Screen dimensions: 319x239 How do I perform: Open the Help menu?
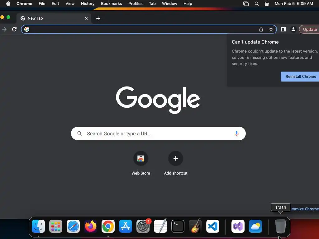tap(188, 4)
